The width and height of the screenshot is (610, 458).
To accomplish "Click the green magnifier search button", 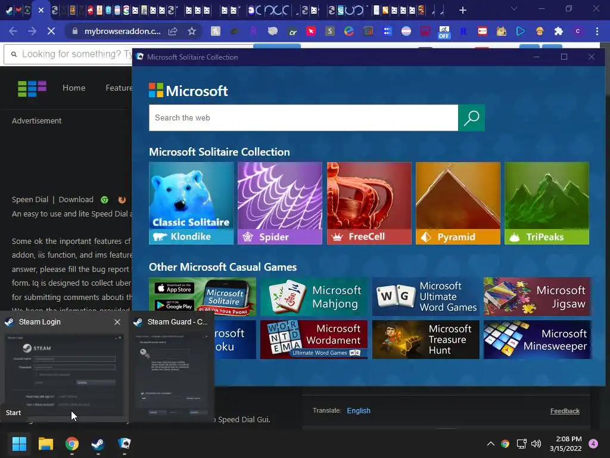I will tap(471, 117).
